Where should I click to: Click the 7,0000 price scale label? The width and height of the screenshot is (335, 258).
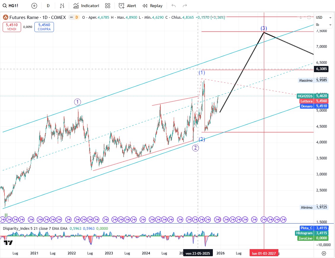click(322, 46)
